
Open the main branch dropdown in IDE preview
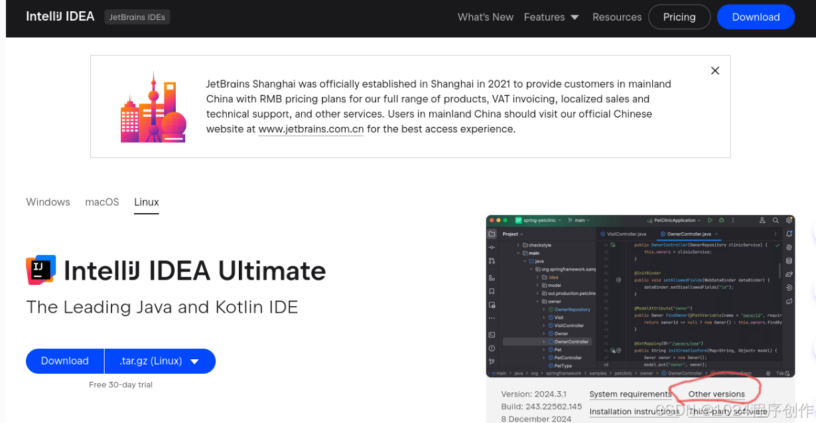click(x=578, y=220)
